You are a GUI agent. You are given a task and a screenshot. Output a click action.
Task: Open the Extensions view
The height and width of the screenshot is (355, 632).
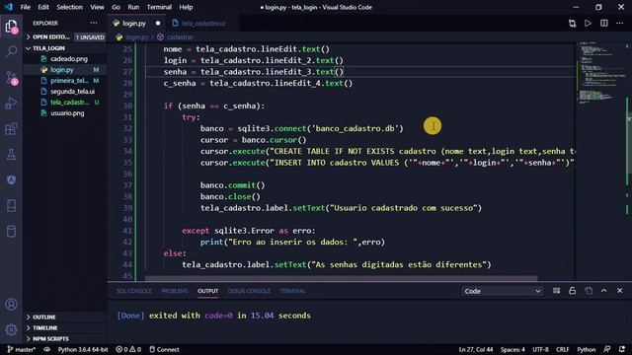coord(11,129)
